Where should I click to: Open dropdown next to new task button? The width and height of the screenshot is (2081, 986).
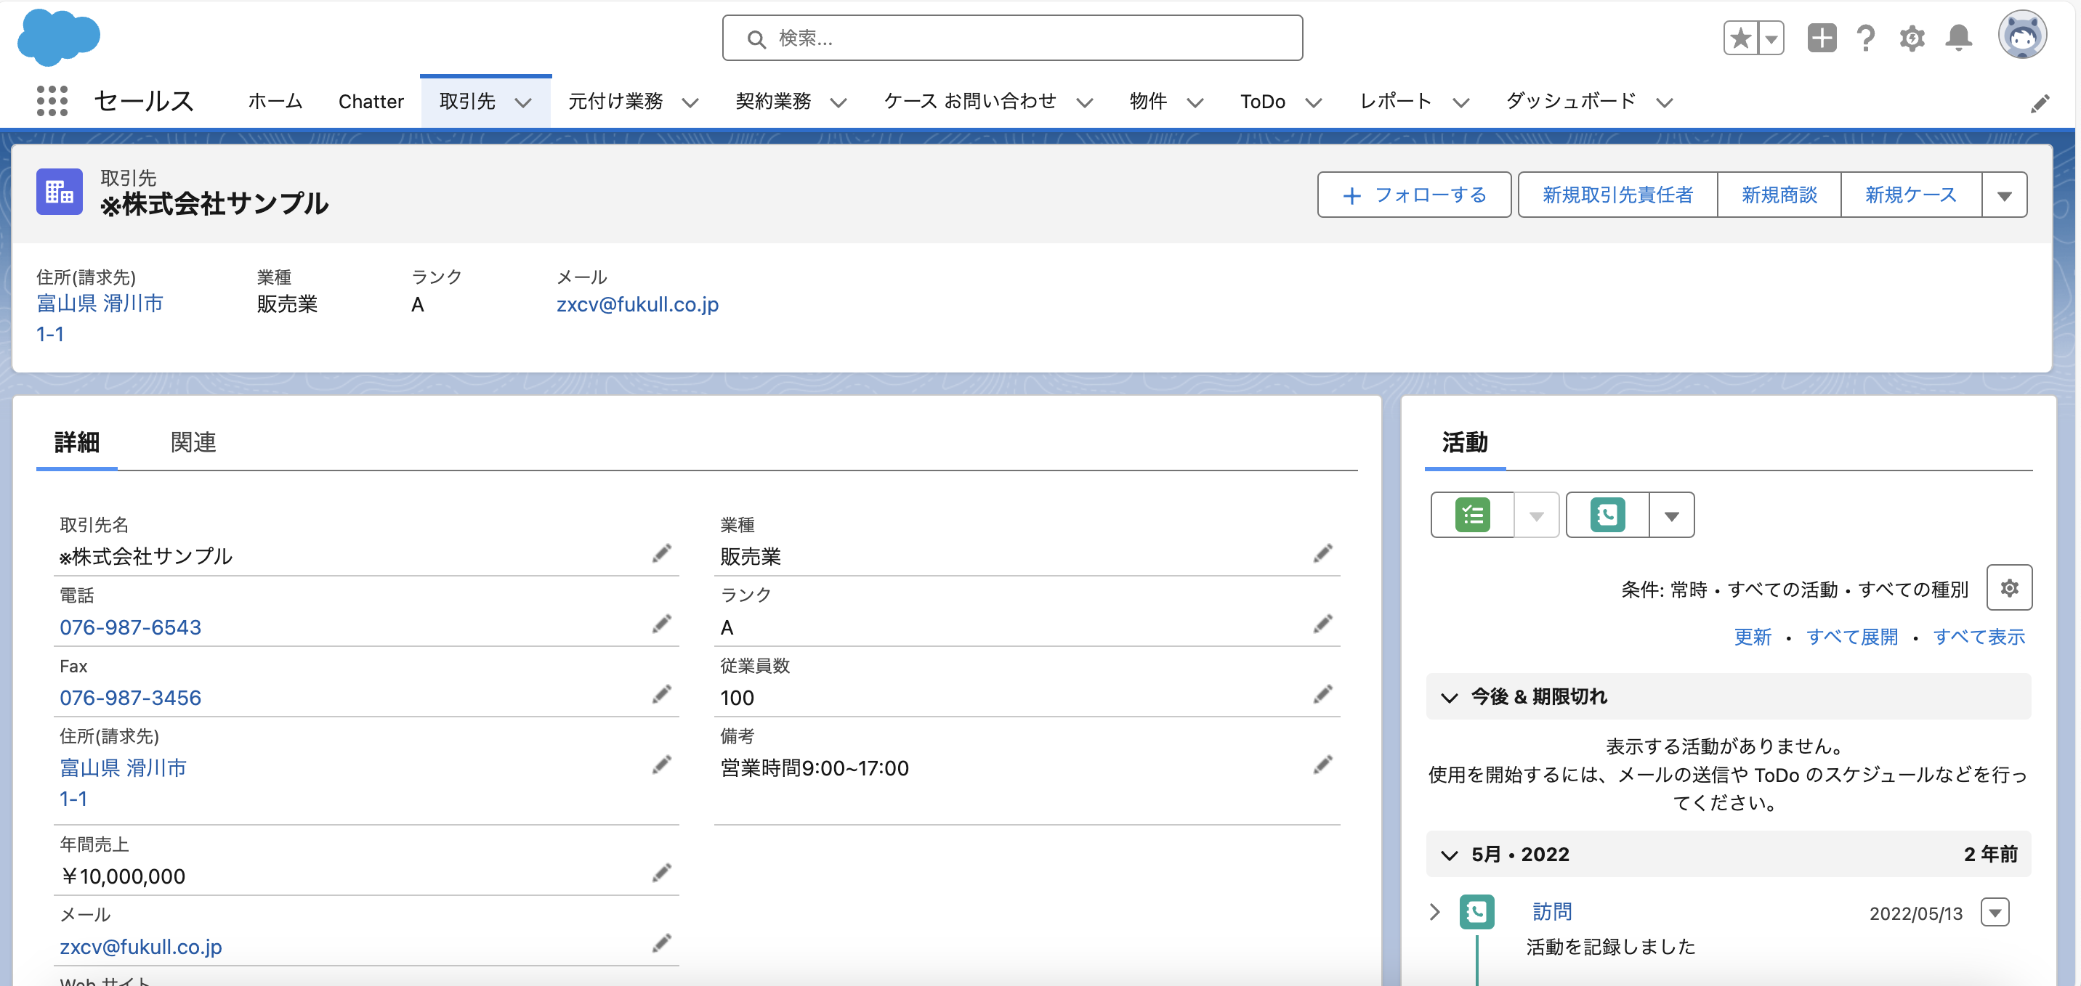[1537, 516]
